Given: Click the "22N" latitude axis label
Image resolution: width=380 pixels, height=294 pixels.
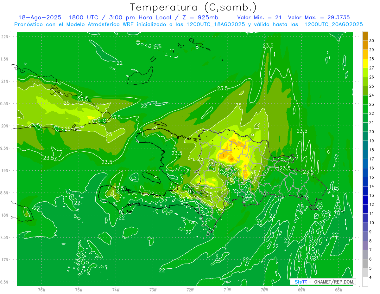Looking at the screenshot, I should (5, 37).
